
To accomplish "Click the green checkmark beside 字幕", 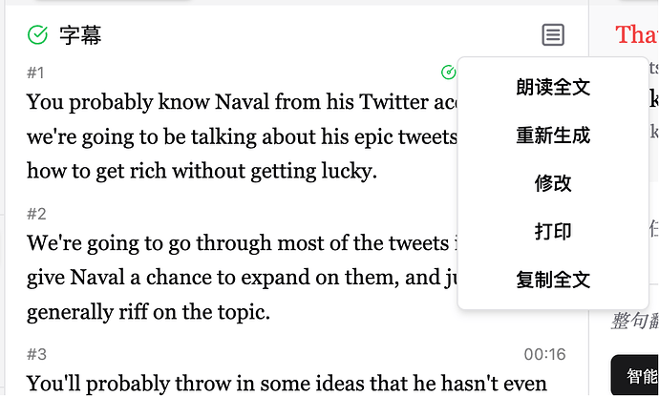I will (38, 35).
